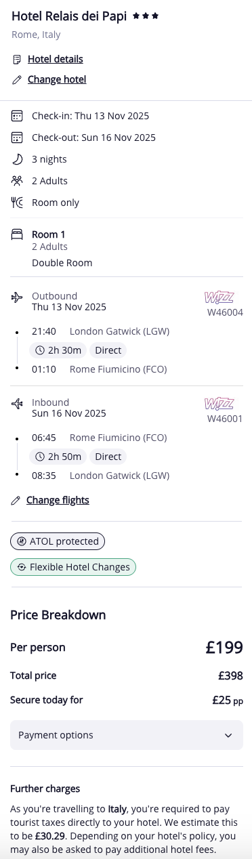The image size is (252, 859).
Task: Click the inbound plane icon
Action: (17, 403)
